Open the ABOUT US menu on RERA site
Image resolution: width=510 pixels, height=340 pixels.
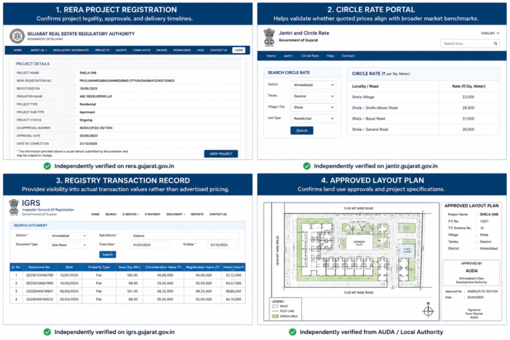[x=39, y=50]
